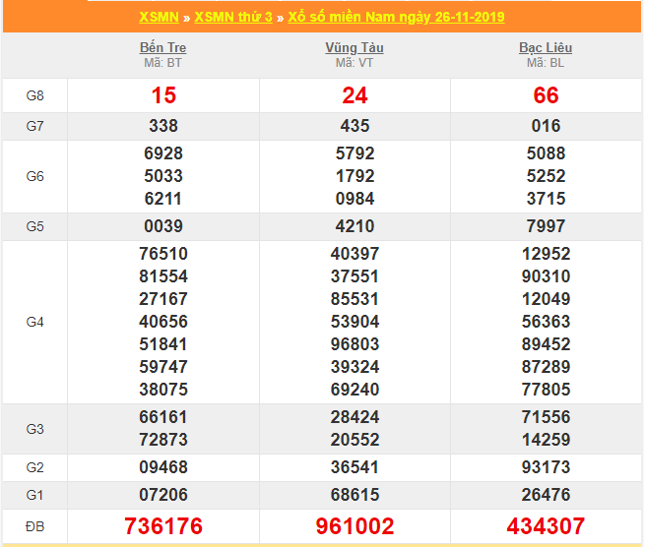Click the G8 row label

pos(34,95)
